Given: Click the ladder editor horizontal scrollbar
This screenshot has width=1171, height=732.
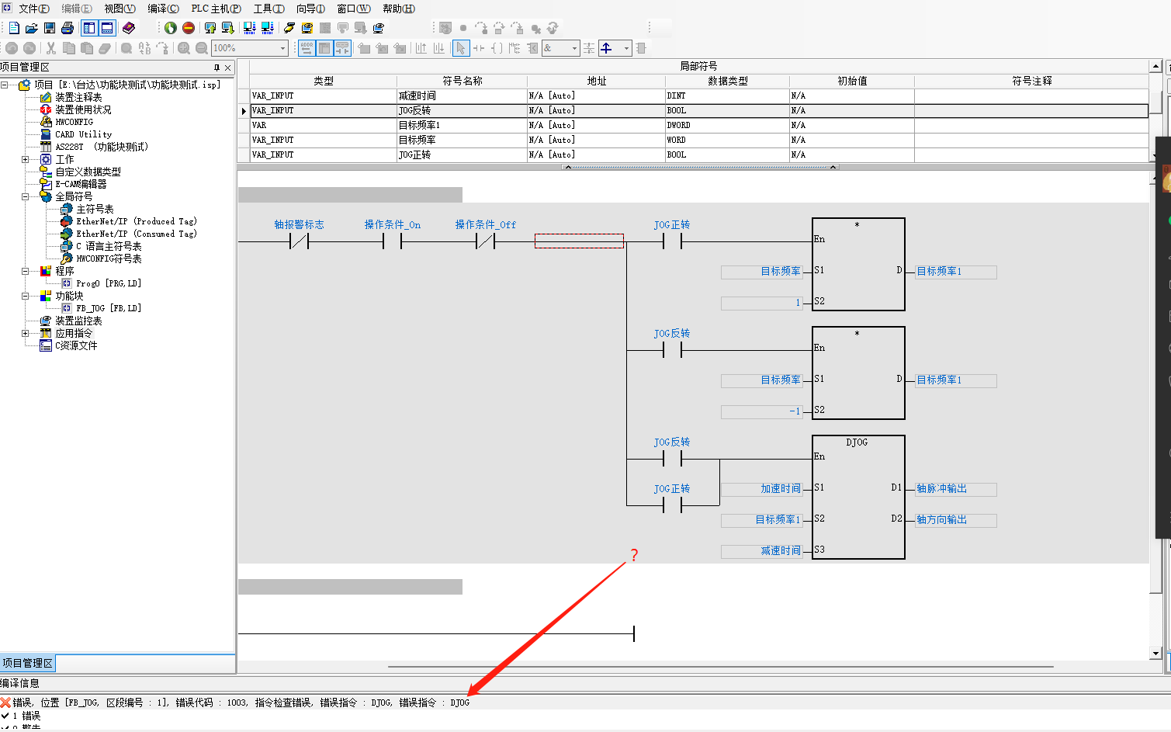Looking at the screenshot, I should pyautogui.click(x=720, y=666).
